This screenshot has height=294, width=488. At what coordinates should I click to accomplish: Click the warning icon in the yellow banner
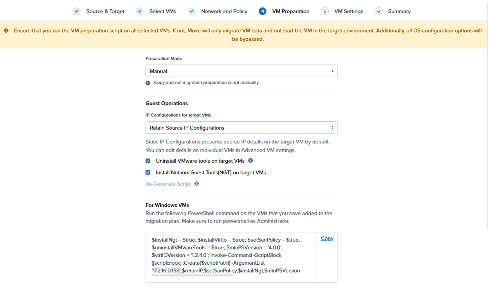(6, 30)
